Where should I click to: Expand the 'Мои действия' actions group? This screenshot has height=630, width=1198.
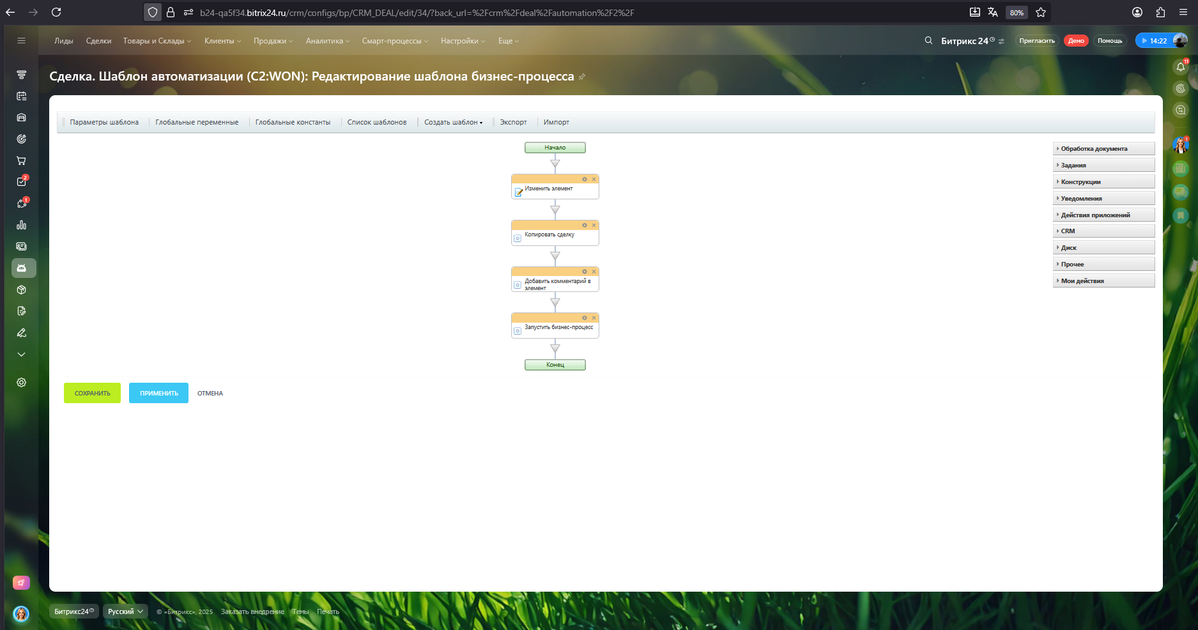pos(1103,281)
